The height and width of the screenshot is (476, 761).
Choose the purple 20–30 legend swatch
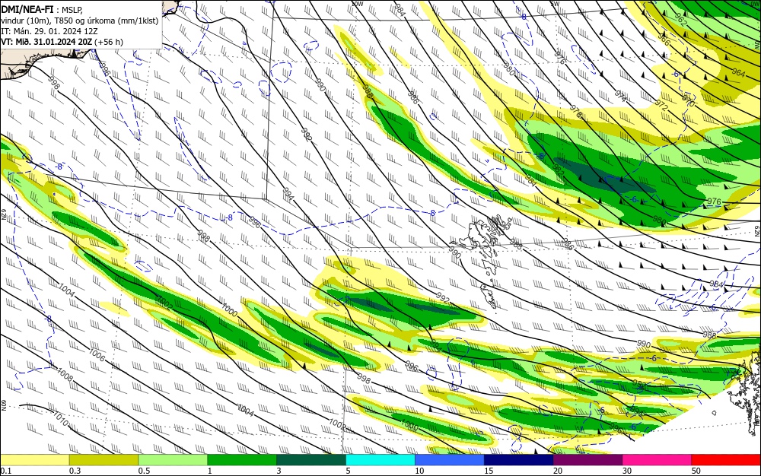pos(587,459)
